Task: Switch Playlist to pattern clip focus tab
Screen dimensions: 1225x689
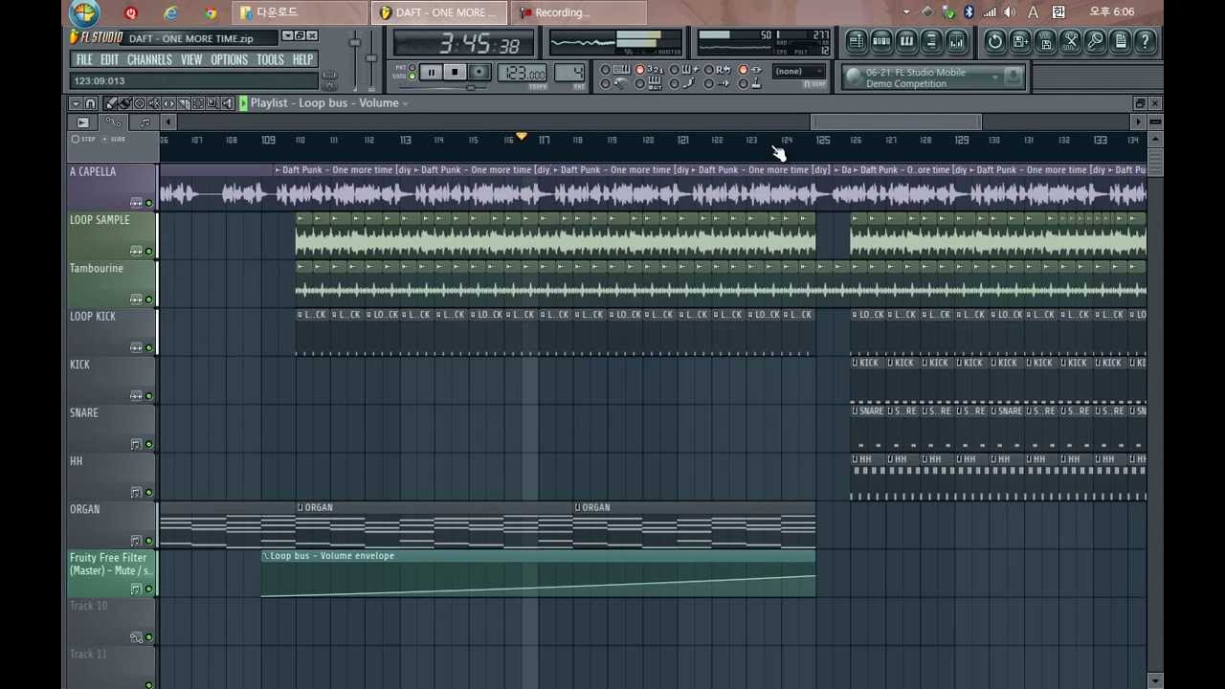Action: click(145, 122)
